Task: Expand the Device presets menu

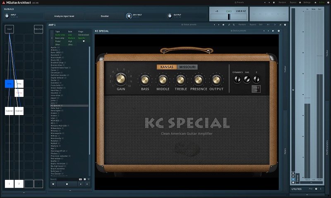Action: tap(239, 31)
